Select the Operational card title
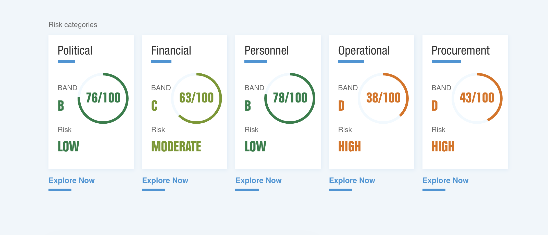Image resolution: width=548 pixels, height=235 pixels. (364, 51)
